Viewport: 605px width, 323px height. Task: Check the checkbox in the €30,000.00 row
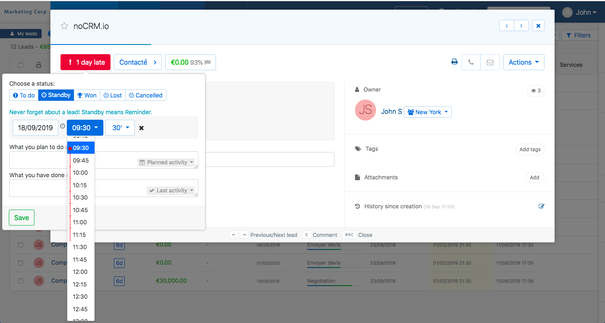pos(21,281)
